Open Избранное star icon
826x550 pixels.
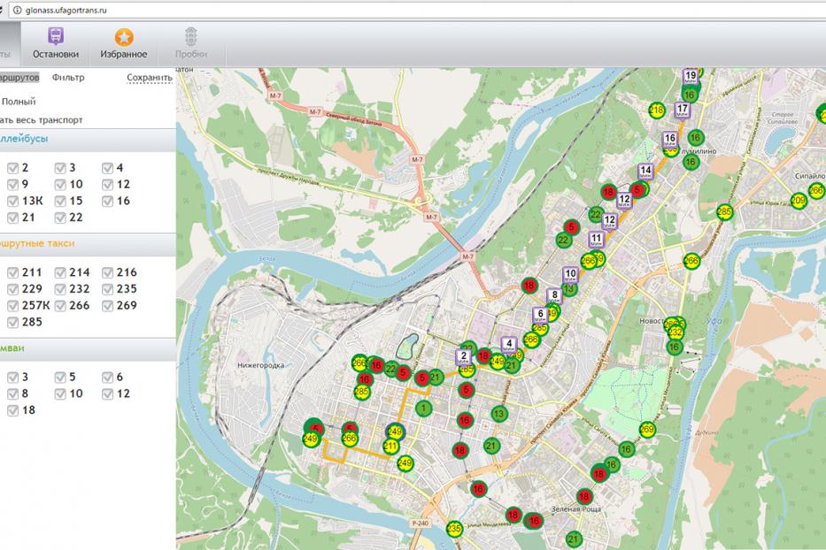124,37
